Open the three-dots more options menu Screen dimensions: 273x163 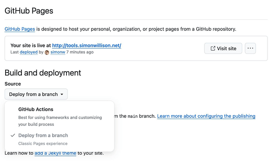click(x=250, y=48)
